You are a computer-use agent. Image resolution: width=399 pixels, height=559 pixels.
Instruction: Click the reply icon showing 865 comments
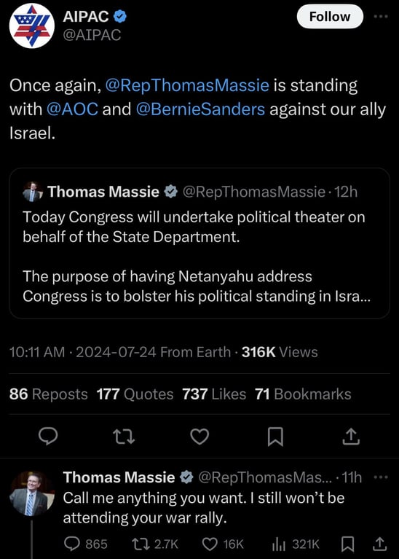point(85,544)
